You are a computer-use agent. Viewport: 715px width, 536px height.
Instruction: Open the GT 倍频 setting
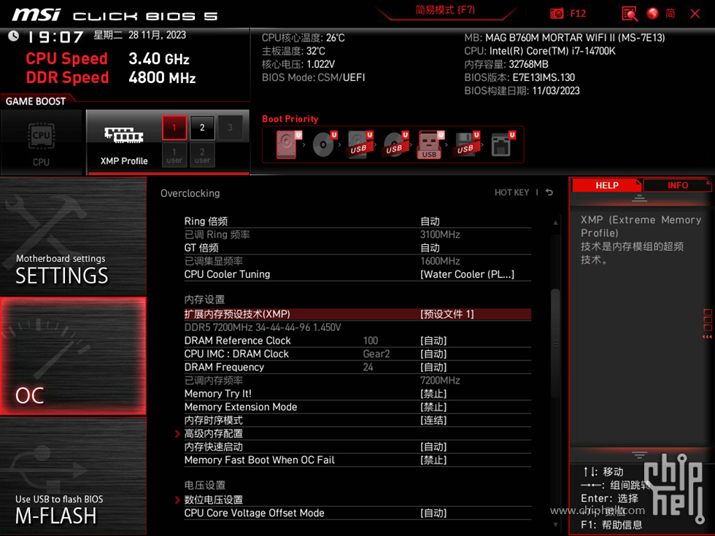(x=357, y=248)
